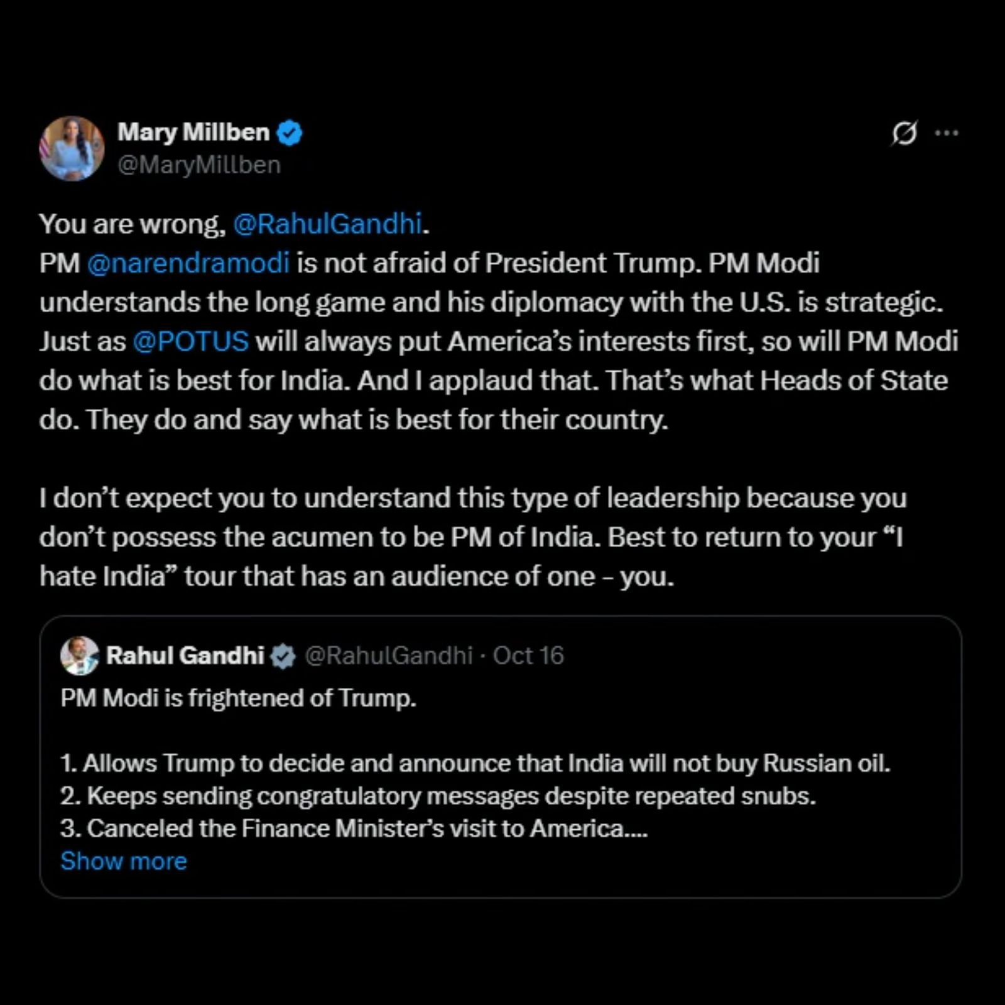
Task: Click Rahul Gandhi's verified badge
Action: (283, 656)
